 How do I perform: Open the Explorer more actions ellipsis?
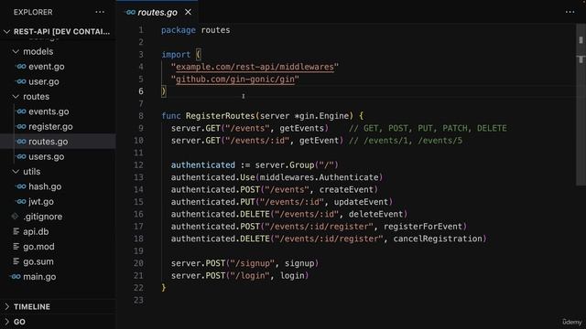(x=100, y=12)
